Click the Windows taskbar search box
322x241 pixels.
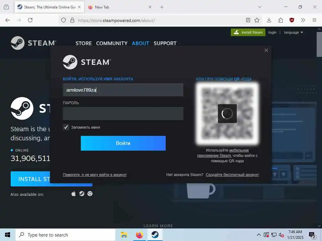tap(65, 235)
